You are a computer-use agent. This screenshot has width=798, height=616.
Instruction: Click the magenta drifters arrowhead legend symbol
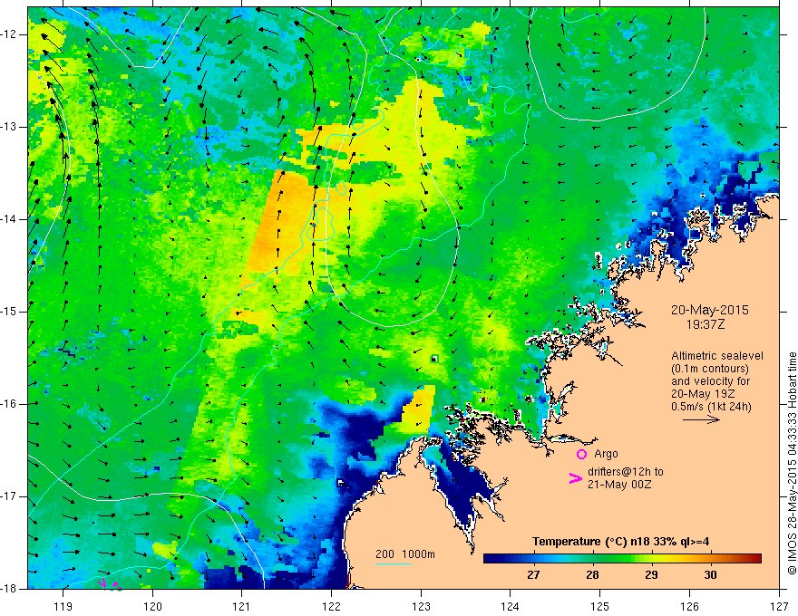click(575, 478)
